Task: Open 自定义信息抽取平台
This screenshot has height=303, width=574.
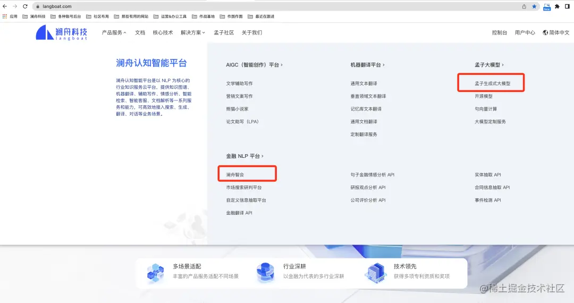Action: pos(246,200)
